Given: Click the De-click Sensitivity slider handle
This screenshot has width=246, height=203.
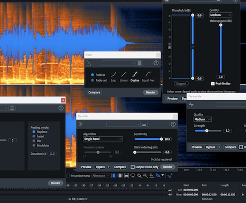Looking at the screenshot, I should pos(162,139).
